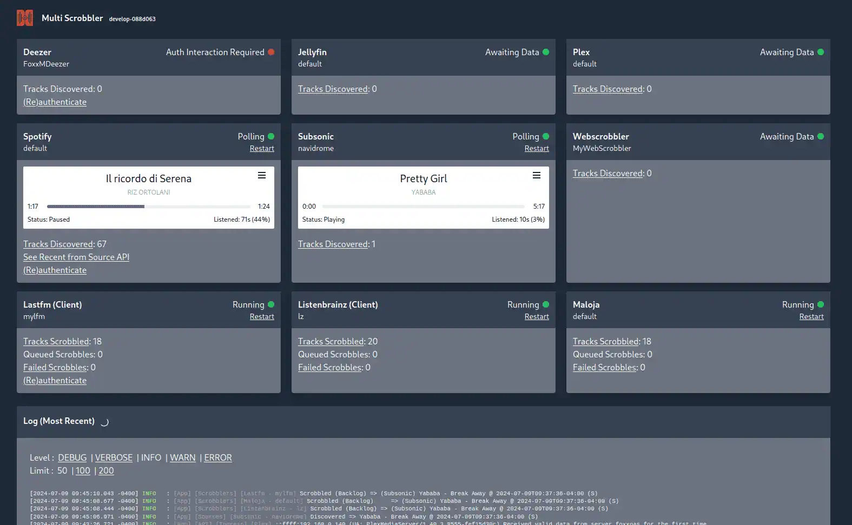Image resolution: width=852 pixels, height=525 pixels.
Task: Open Maloja Failed Scrobbles list
Action: (x=604, y=367)
